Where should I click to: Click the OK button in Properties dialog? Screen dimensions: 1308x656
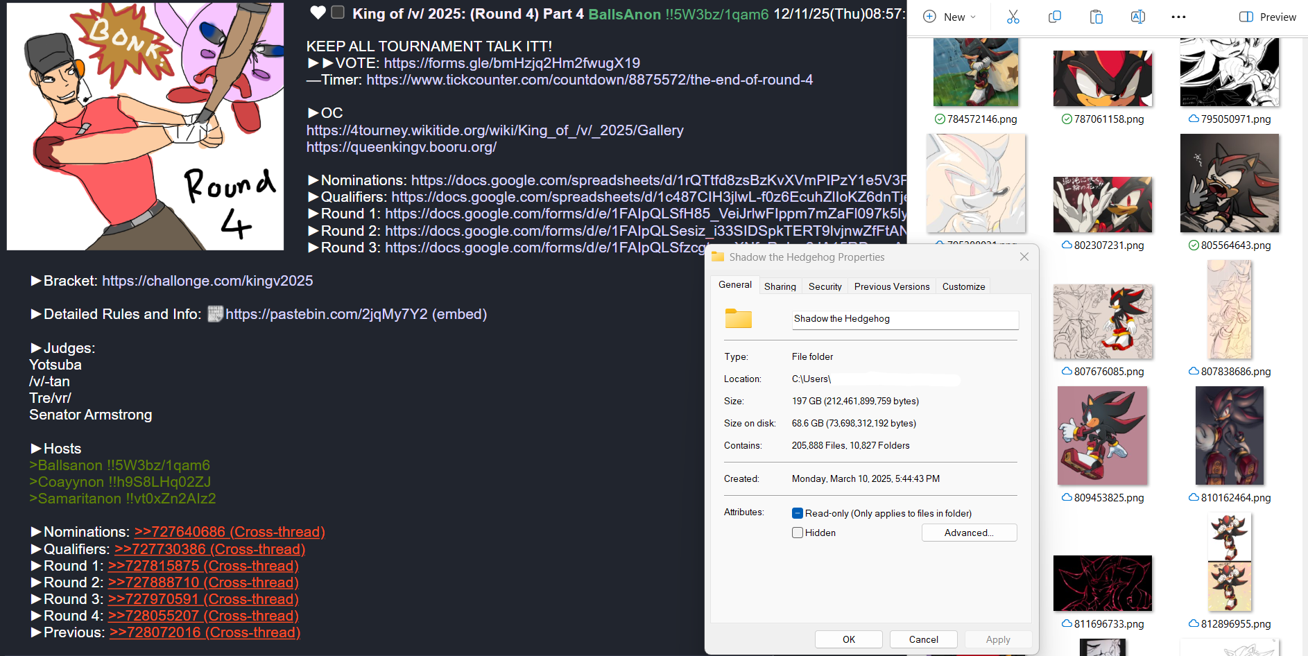[849, 639]
